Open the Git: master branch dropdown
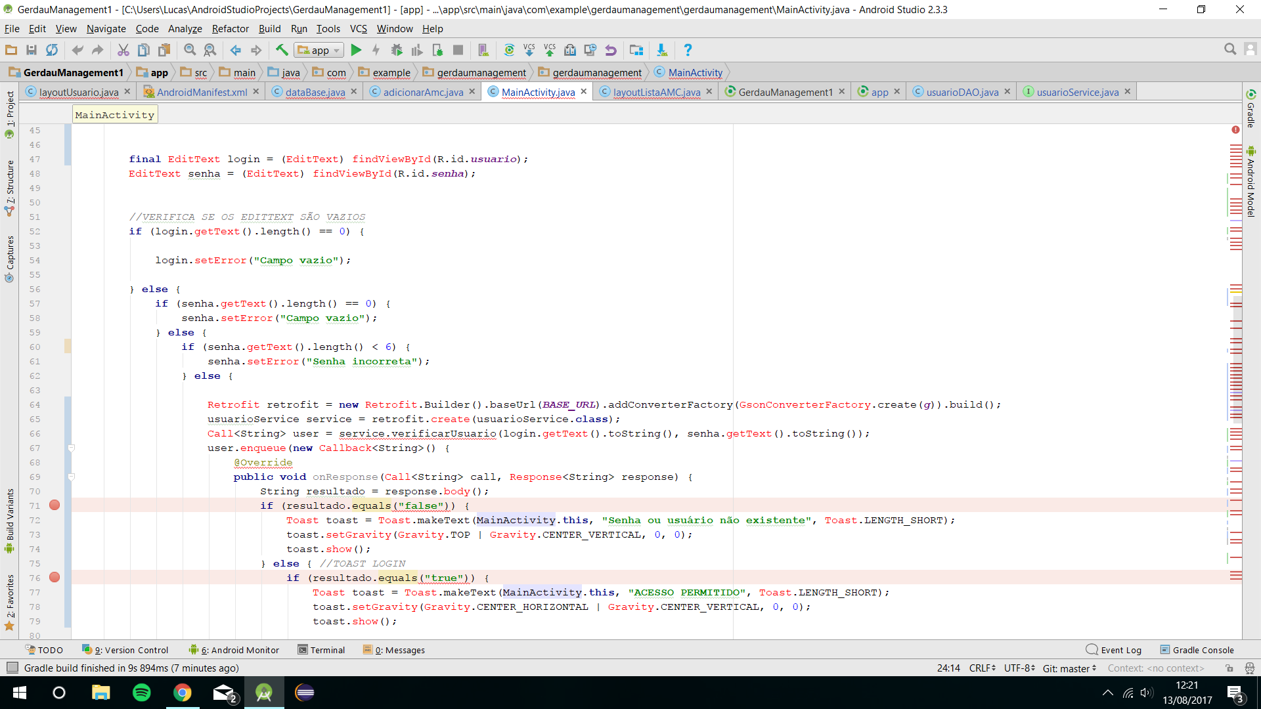Image resolution: width=1261 pixels, height=709 pixels. pos(1069,668)
